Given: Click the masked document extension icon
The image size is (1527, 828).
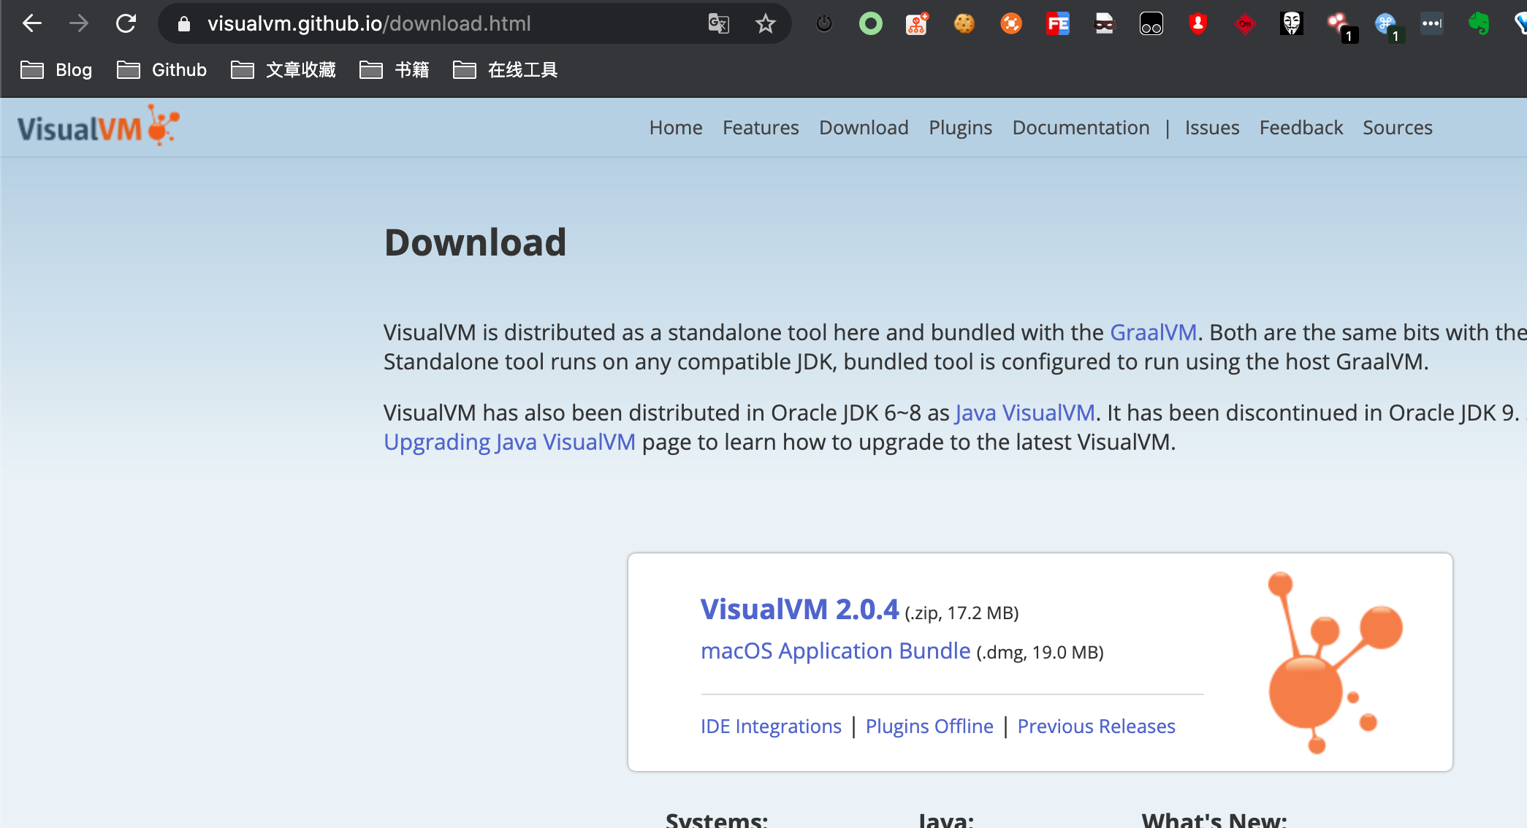Looking at the screenshot, I should tap(1104, 24).
